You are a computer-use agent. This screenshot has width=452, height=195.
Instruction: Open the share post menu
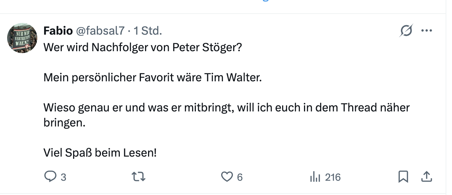point(426,176)
